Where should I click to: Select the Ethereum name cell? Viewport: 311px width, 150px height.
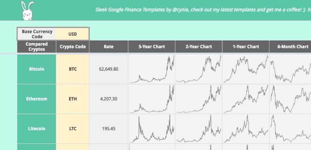coord(37,99)
